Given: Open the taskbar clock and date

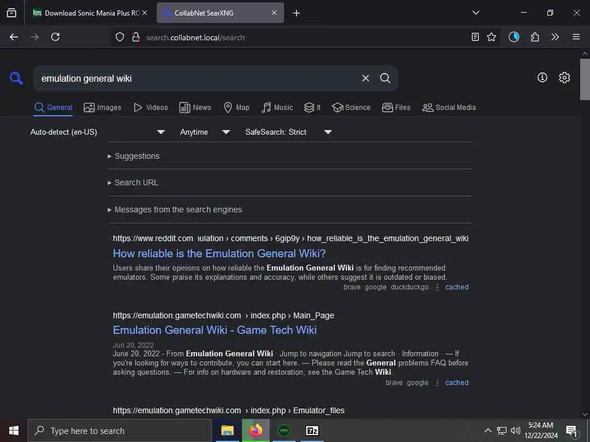Looking at the screenshot, I should click(x=540, y=430).
